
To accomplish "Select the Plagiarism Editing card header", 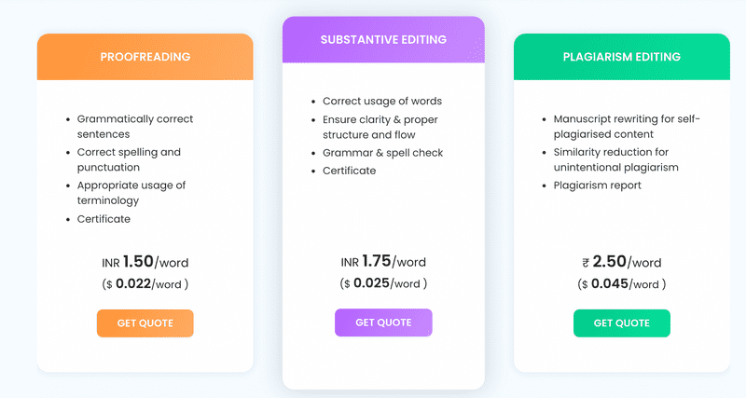I will pos(621,57).
